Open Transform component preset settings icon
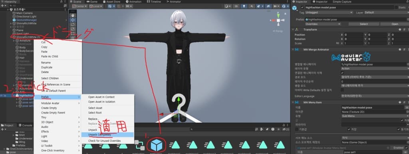The height and width of the screenshot is (154, 409). [x=404, y=29]
